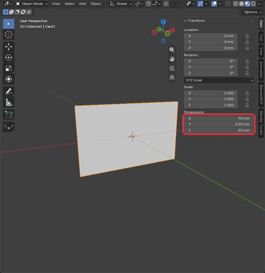Toggle lock on Scale Z
Viewport: 265px width, 273px height.
click(247, 105)
